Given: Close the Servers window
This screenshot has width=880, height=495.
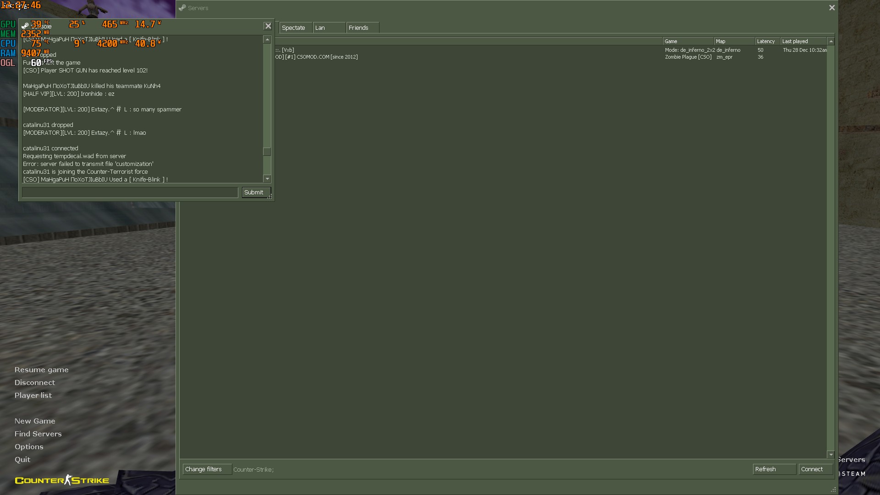Looking at the screenshot, I should (x=832, y=8).
